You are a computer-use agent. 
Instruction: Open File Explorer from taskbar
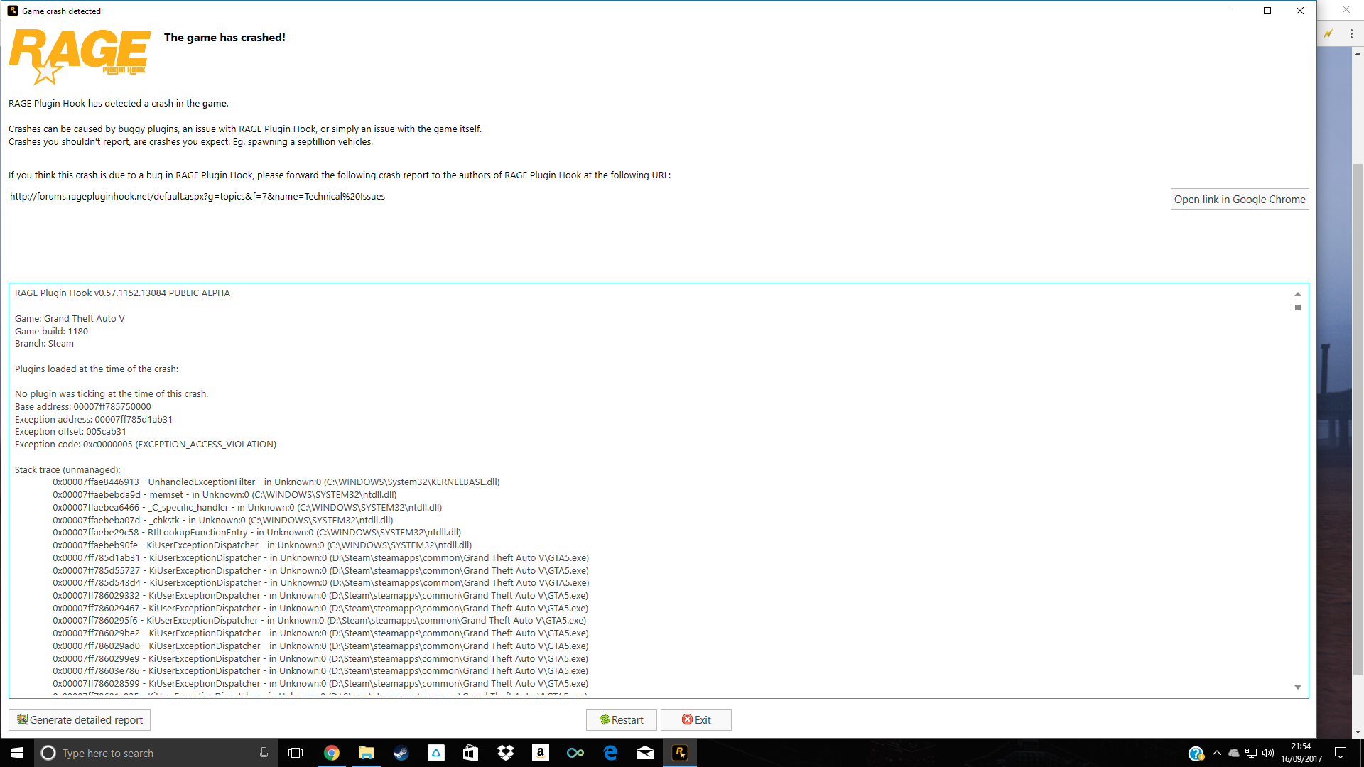pyautogui.click(x=367, y=753)
